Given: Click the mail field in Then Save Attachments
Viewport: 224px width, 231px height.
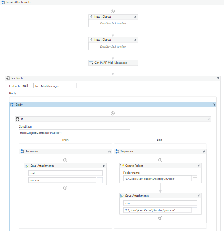Looking at the screenshot, I should click(65, 173).
